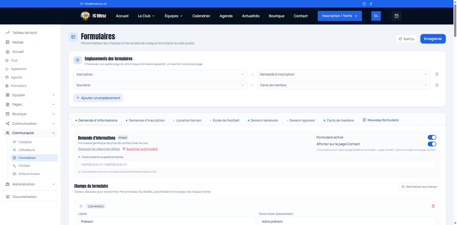Click the Destinataires supplémentaires email field

pyautogui.click(x=257, y=164)
